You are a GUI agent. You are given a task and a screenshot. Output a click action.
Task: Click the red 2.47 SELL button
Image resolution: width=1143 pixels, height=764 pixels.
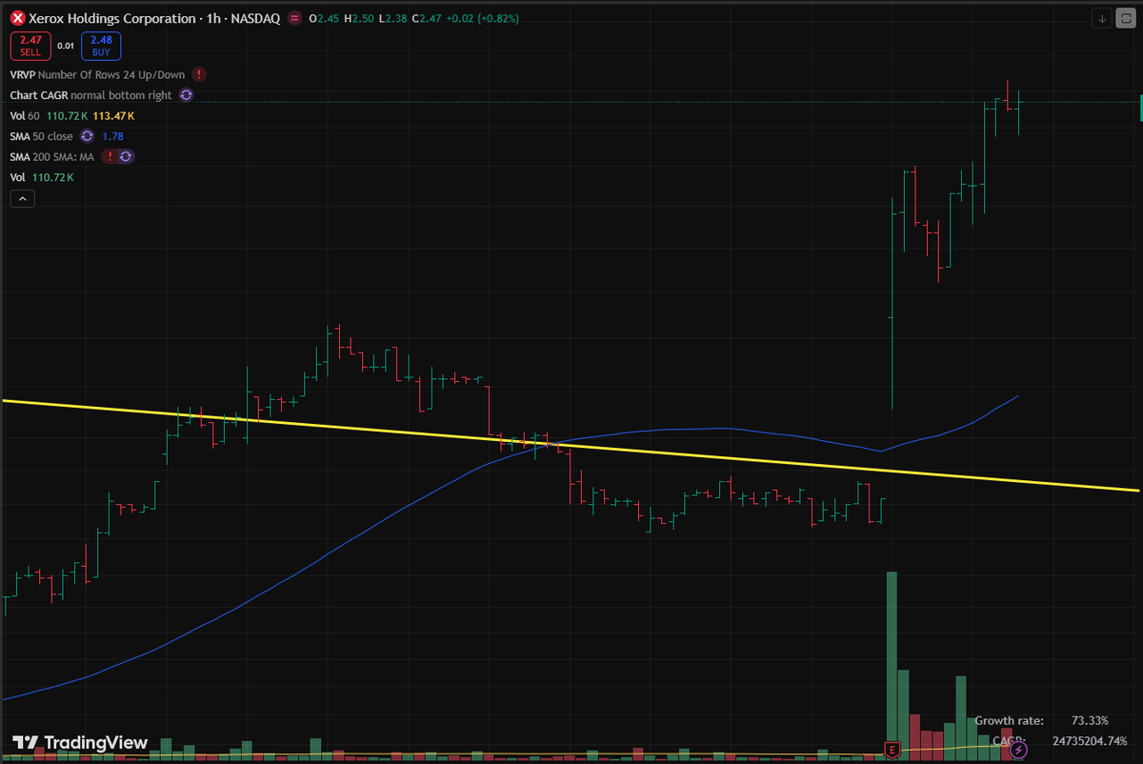tap(30, 46)
